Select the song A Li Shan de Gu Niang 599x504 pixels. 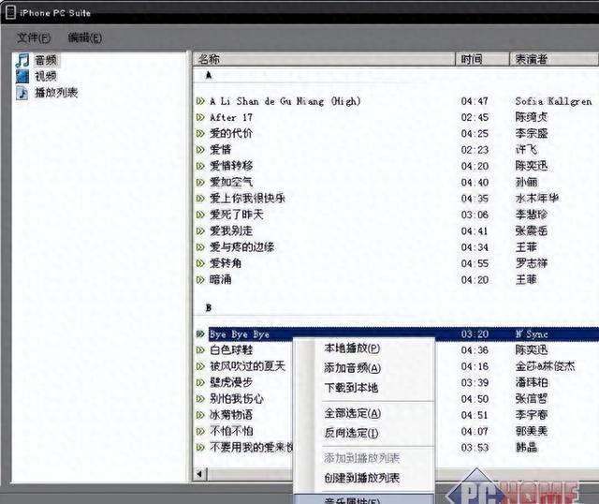point(285,101)
